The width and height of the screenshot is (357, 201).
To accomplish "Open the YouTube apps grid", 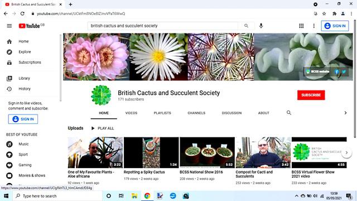I will [301, 26].
